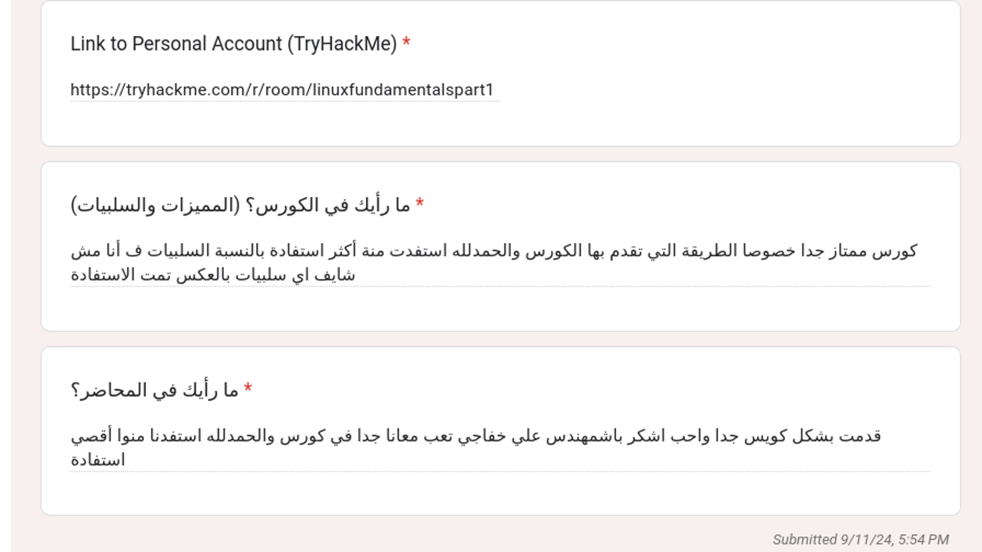The width and height of the screenshot is (982, 552).
Task: Click the red asterisk beside TryHackMe question
Action: 406,43
